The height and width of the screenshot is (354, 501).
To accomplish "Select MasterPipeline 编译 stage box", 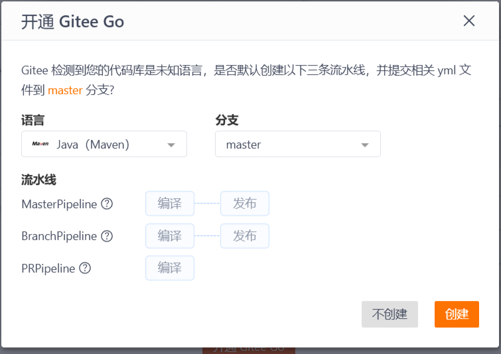I will [x=170, y=204].
